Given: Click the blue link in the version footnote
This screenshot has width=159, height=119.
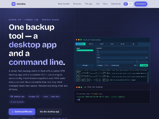Looking at the screenshot, I should 61,118.
